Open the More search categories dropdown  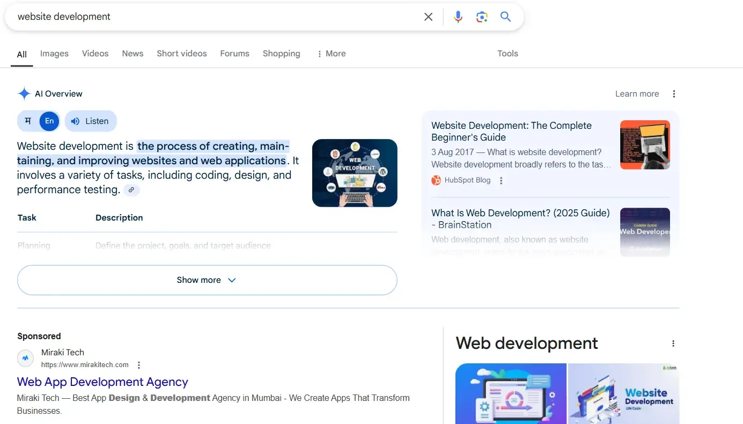pyautogui.click(x=331, y=53)
